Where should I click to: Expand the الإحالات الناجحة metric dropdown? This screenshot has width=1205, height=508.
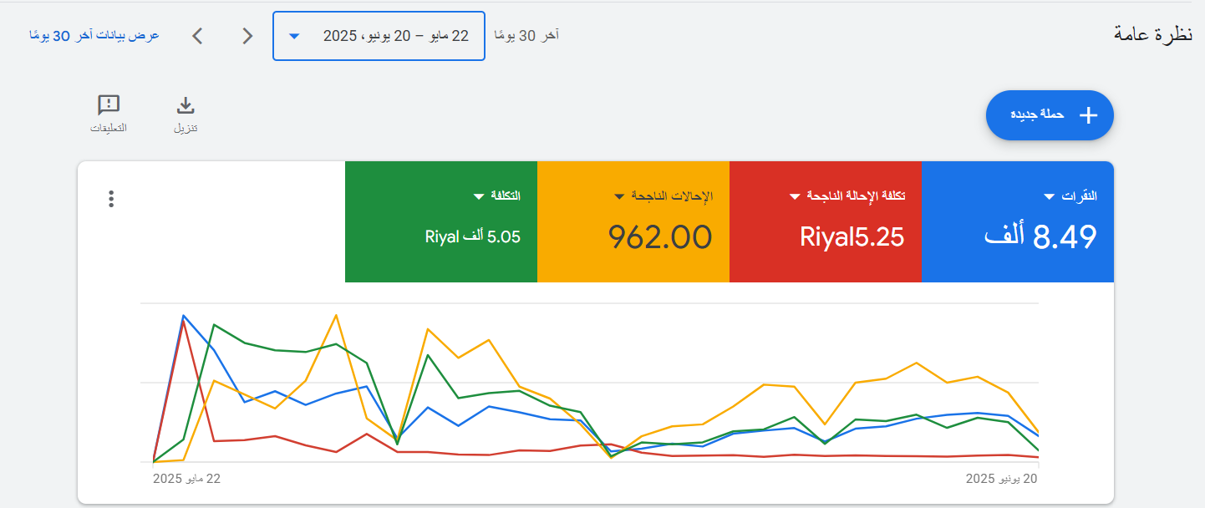point(620,196)
